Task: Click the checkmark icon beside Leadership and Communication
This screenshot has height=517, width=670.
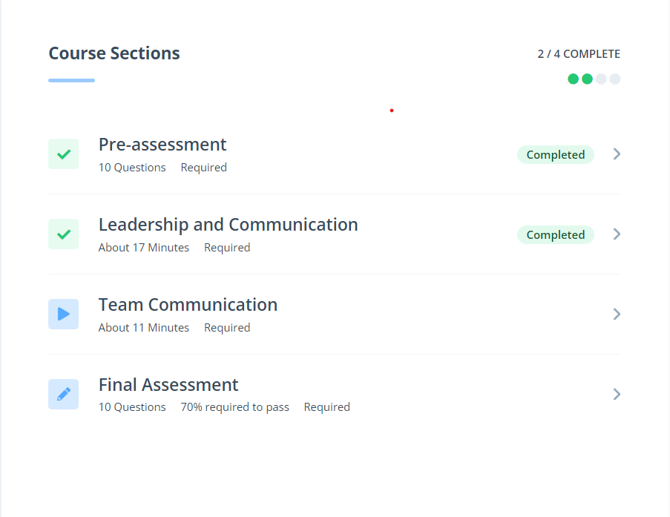Action: pyautogui.click(x=63, y=234)
